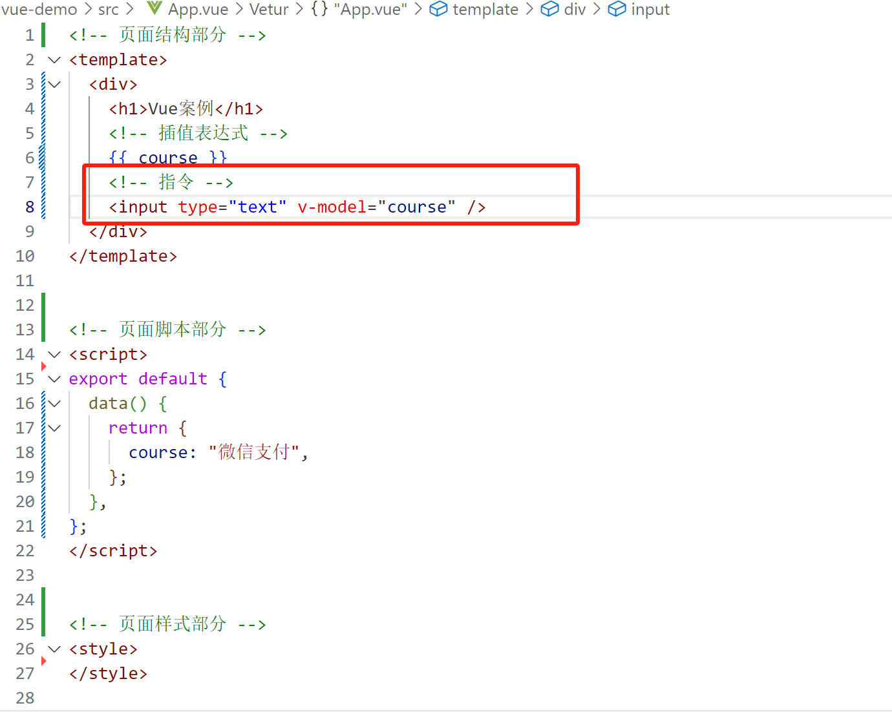The width and height of the screenshot is (892, 712).
Task: Click the cube icon before template breadcrumb
Action: [438, 9]
